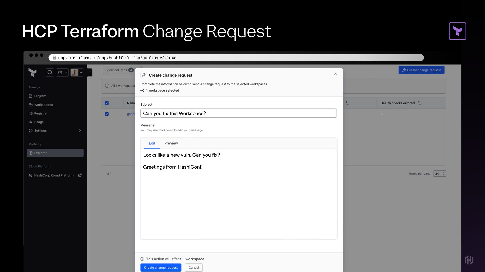485x272 pixels.
Task: Toggle the gapcl workspace row checkbox
Action: (x=107, y=114)
